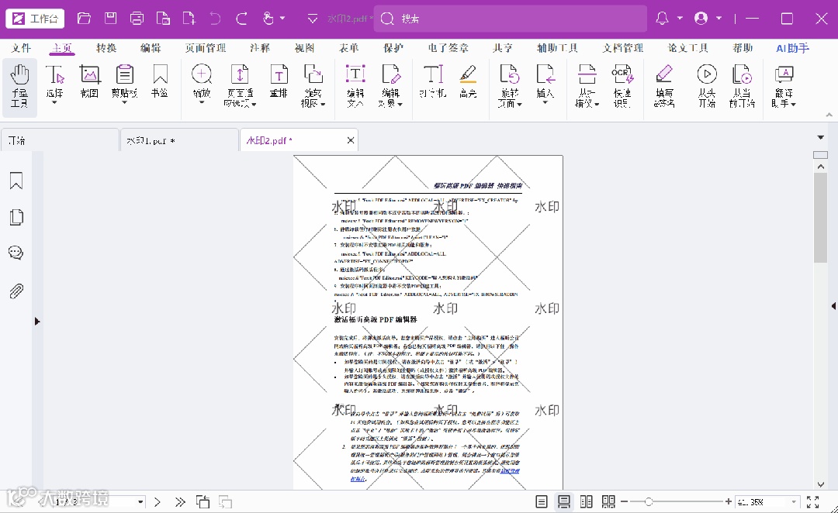Open the Attachments side panel

(16, 291)
